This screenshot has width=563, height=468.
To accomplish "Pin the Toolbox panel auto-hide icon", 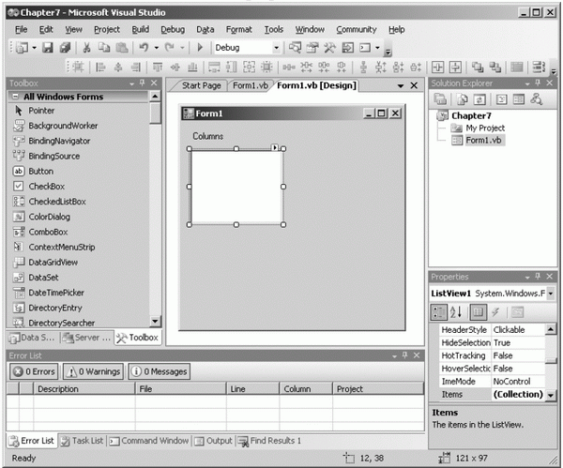I will (143, 83).
